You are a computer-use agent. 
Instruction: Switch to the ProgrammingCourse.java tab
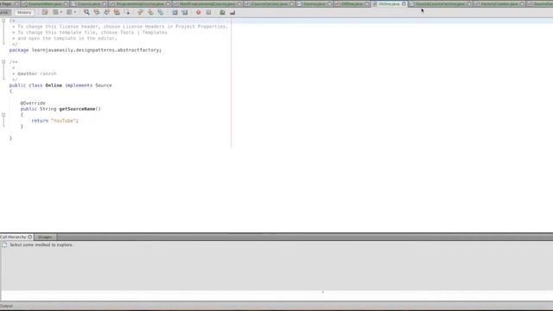click(x=140, y=3)
